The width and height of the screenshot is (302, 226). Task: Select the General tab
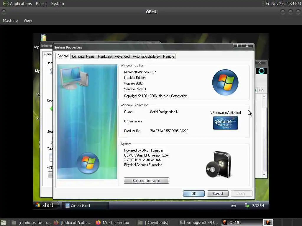(x=63, y=56)
